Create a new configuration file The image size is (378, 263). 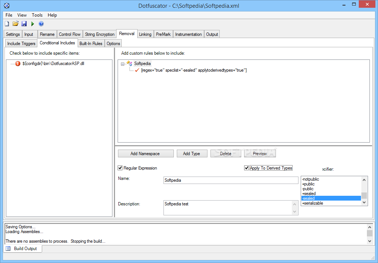click(x=7, y=23)
